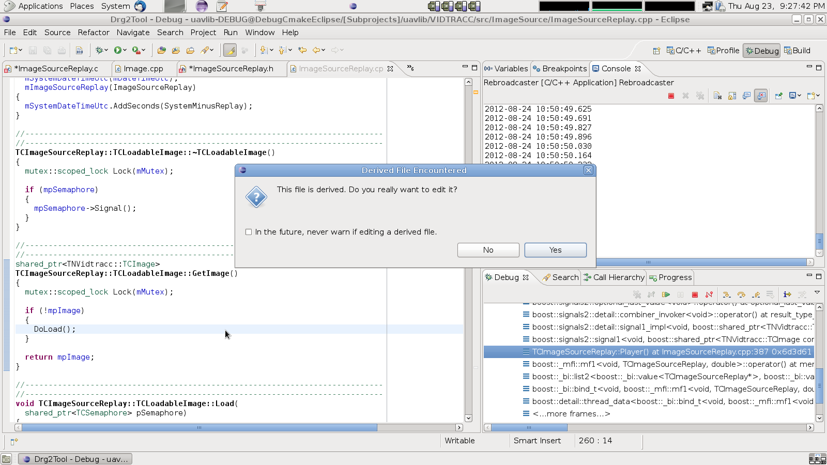Viewport: 827px width, 465px height.
Task: Open the Refactor menu
Action: point(94,33)
